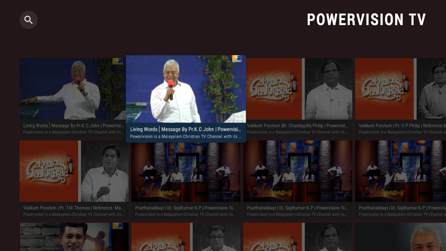Select the description under Br. Chandapilla Philip's video
The height and width of the screenshot is (251, 446).
point(298,132)
